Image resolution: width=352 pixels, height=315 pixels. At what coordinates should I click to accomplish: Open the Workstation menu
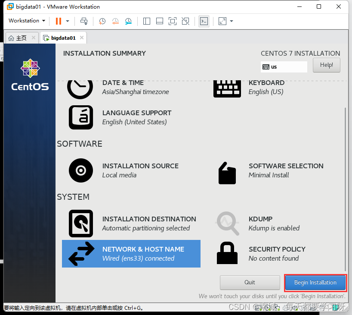click(x=27, y=21)
